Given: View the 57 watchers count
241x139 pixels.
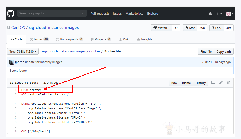Looking at the screenshot, I should (x=176, y=28).
